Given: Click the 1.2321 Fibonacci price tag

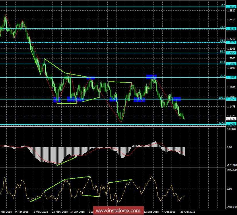Looking at the screenshot, I should tap(231, 29).
